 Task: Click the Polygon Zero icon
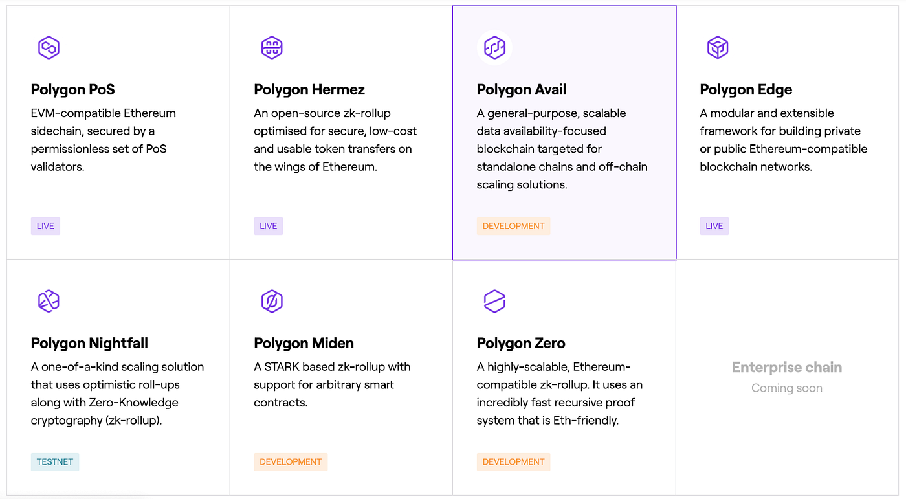494,301
